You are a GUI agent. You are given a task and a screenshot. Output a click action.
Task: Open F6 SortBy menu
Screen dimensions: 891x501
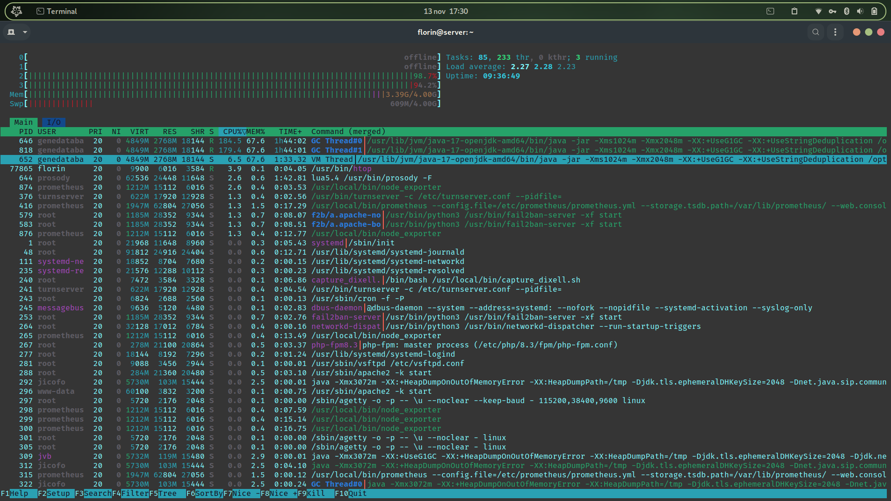coord(205,494)
